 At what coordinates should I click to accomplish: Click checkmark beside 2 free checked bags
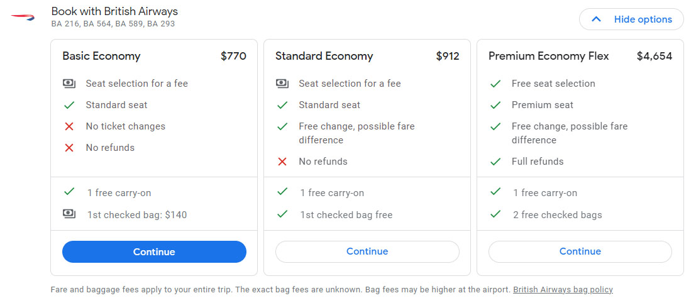coord(495,214)
